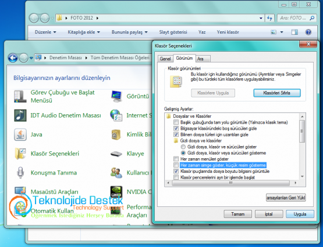
Task: Enable Her zaman menüleri göster checkbox
Action: 176,159
